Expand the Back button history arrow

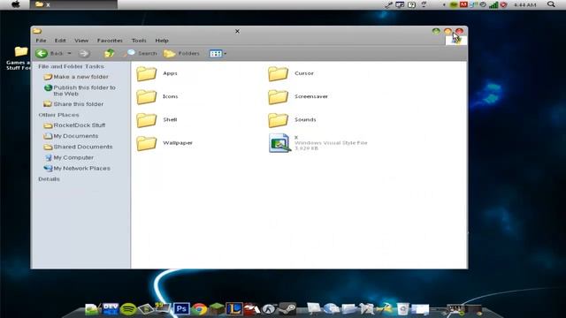pos(69,53)
